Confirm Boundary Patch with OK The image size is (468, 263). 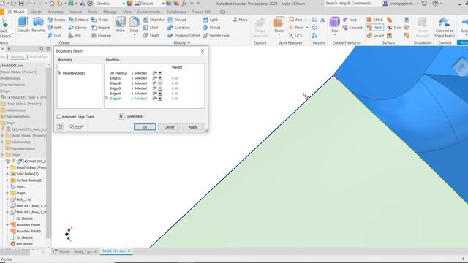coord(145,127)
